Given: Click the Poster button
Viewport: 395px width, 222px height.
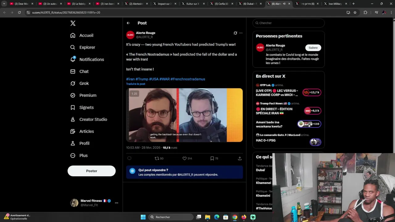Looking at the screenshot, I should click(x=92, y=171).
